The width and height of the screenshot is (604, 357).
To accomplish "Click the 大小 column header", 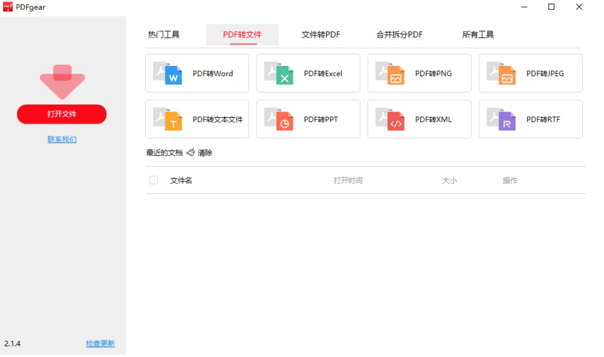I will click(450, 180).
